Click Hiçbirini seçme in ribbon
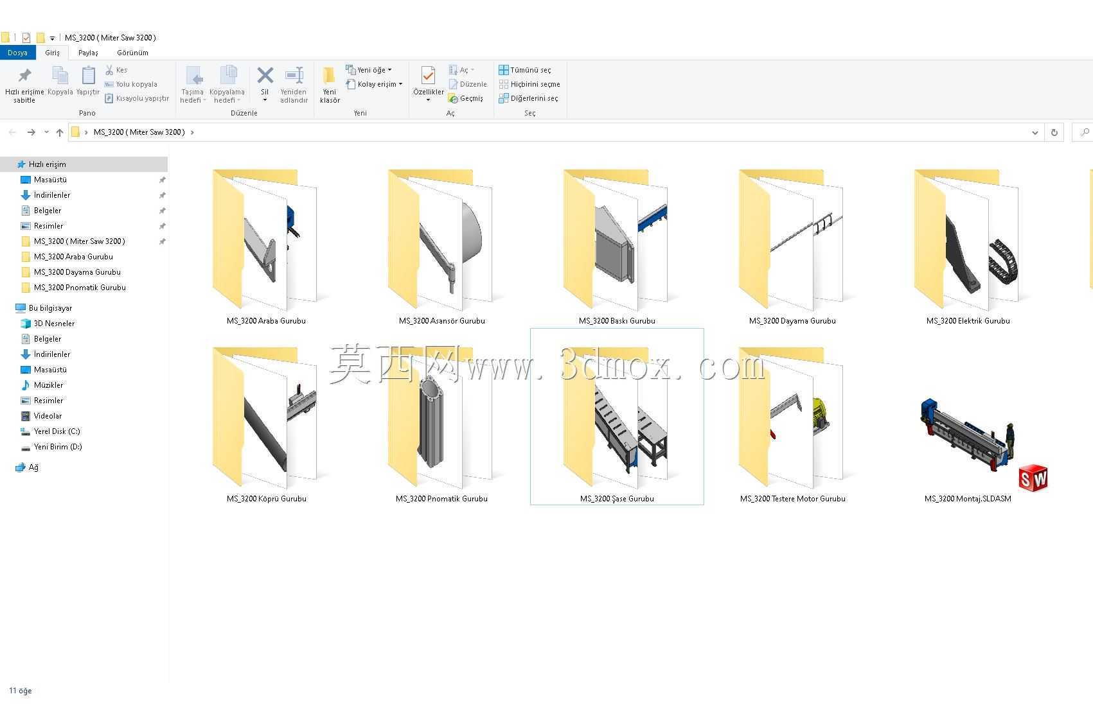This screenshot has width=1093, height=728. (529, 84)
